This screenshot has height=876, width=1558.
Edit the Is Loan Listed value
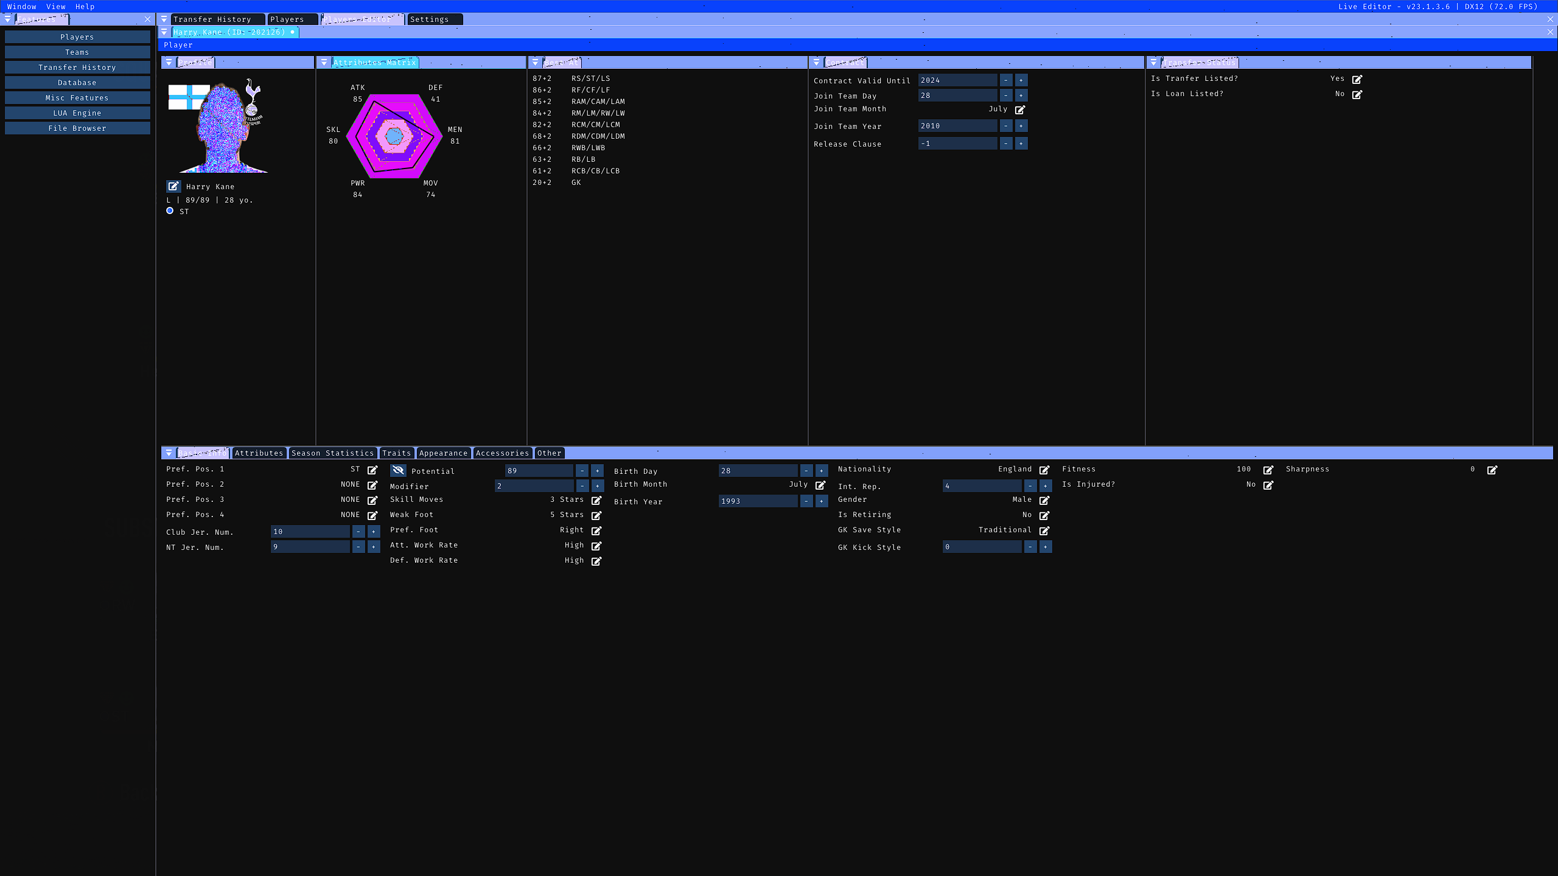point(1357,94)
